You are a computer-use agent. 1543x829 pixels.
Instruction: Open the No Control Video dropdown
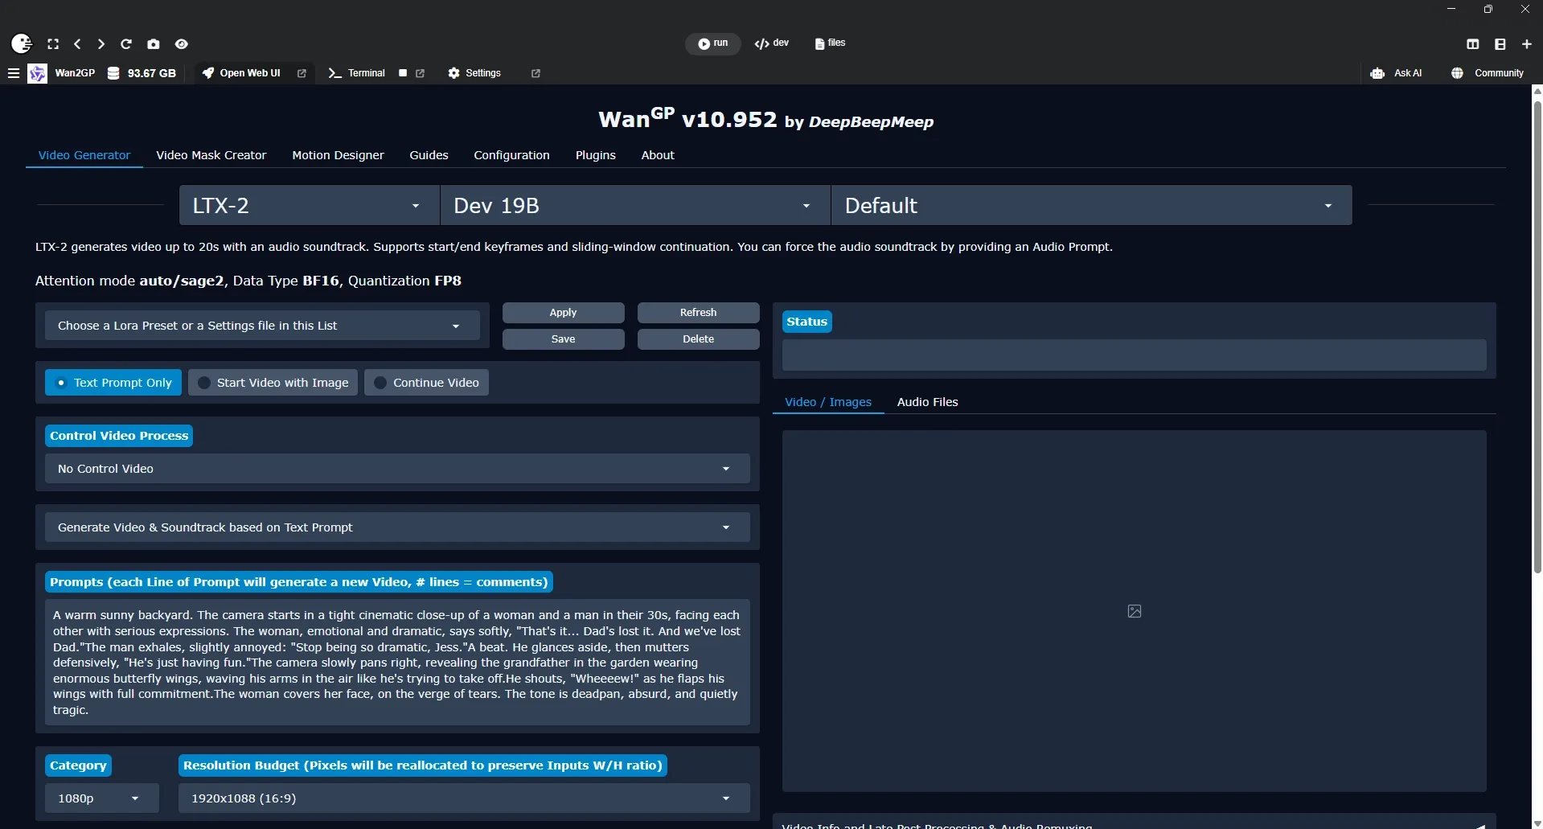397,469
